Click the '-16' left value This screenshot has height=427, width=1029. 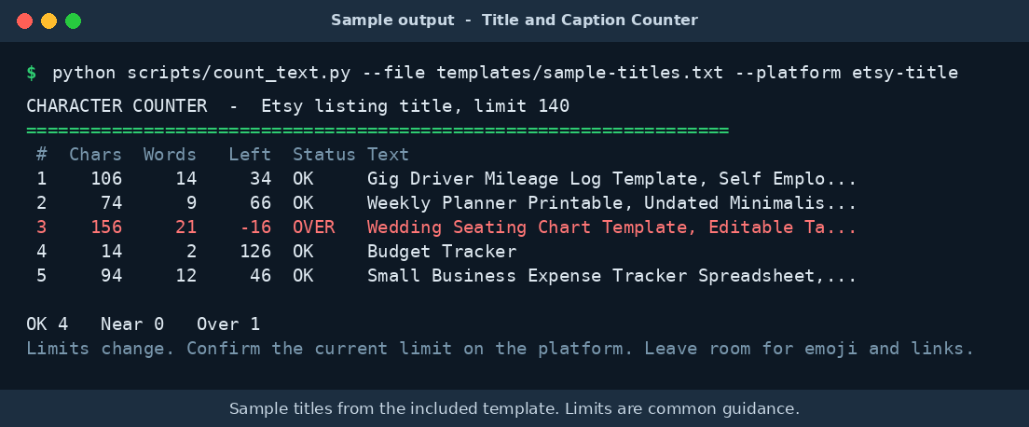[255, 227]
